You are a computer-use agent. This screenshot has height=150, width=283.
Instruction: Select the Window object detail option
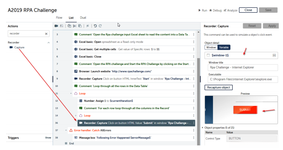point(211,47)
